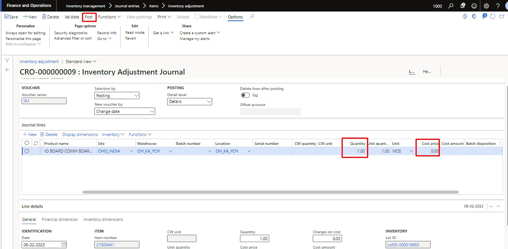Click Security diagnostics option
Viewport: 508px width, 249px height.
(x=71, y=33)
